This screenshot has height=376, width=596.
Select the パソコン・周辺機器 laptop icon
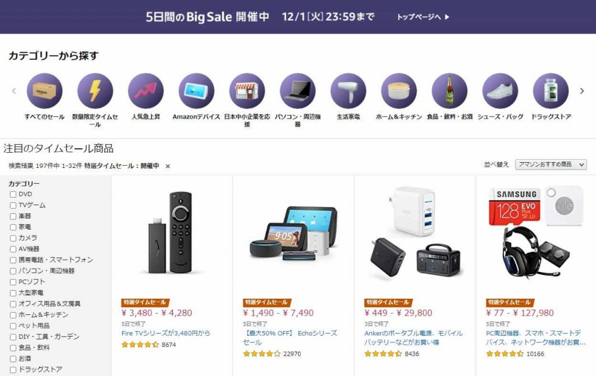[297, 91]
